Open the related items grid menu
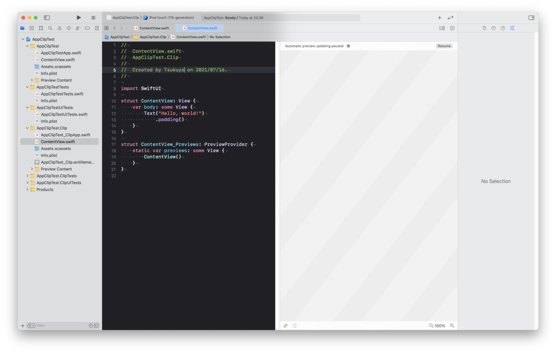Screen dimensions: 556x353 tap(107, 28)
